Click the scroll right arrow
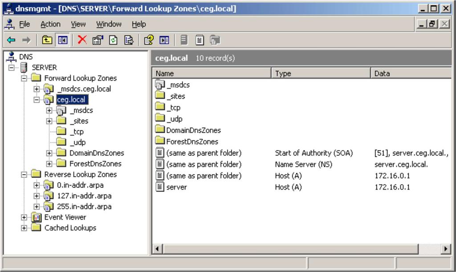This screenshot has width=456, height=272. (446, 249)
